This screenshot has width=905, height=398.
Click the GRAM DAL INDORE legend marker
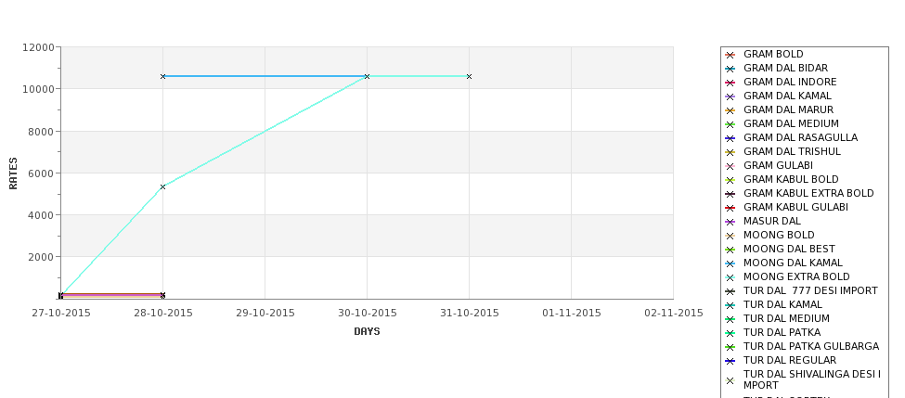[x=730, y=83]
